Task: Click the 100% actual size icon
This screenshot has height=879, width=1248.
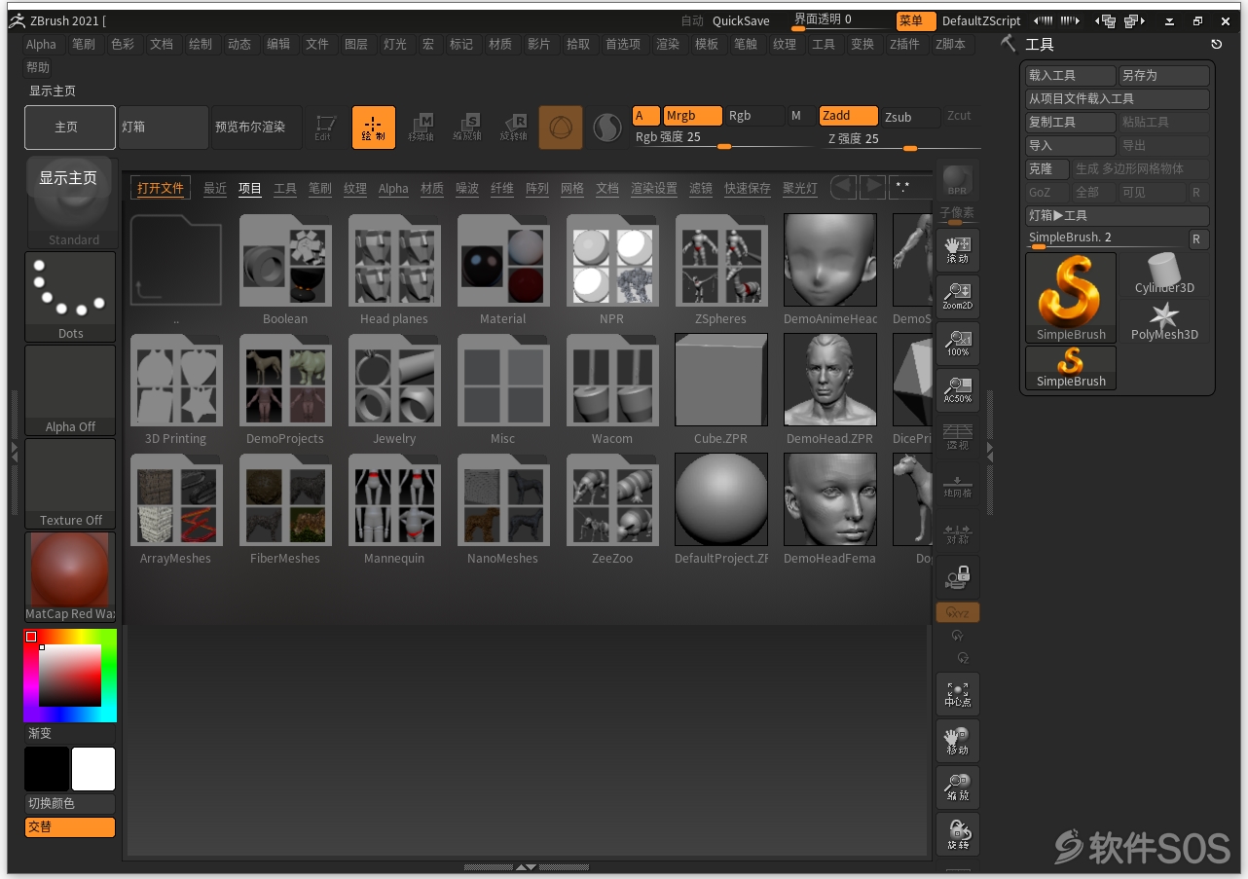Action: point(958,344)
